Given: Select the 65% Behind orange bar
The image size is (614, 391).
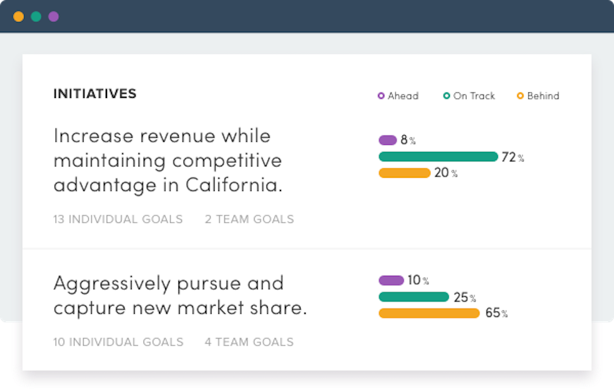Looking at the screenshot, I should coord(429,313).
